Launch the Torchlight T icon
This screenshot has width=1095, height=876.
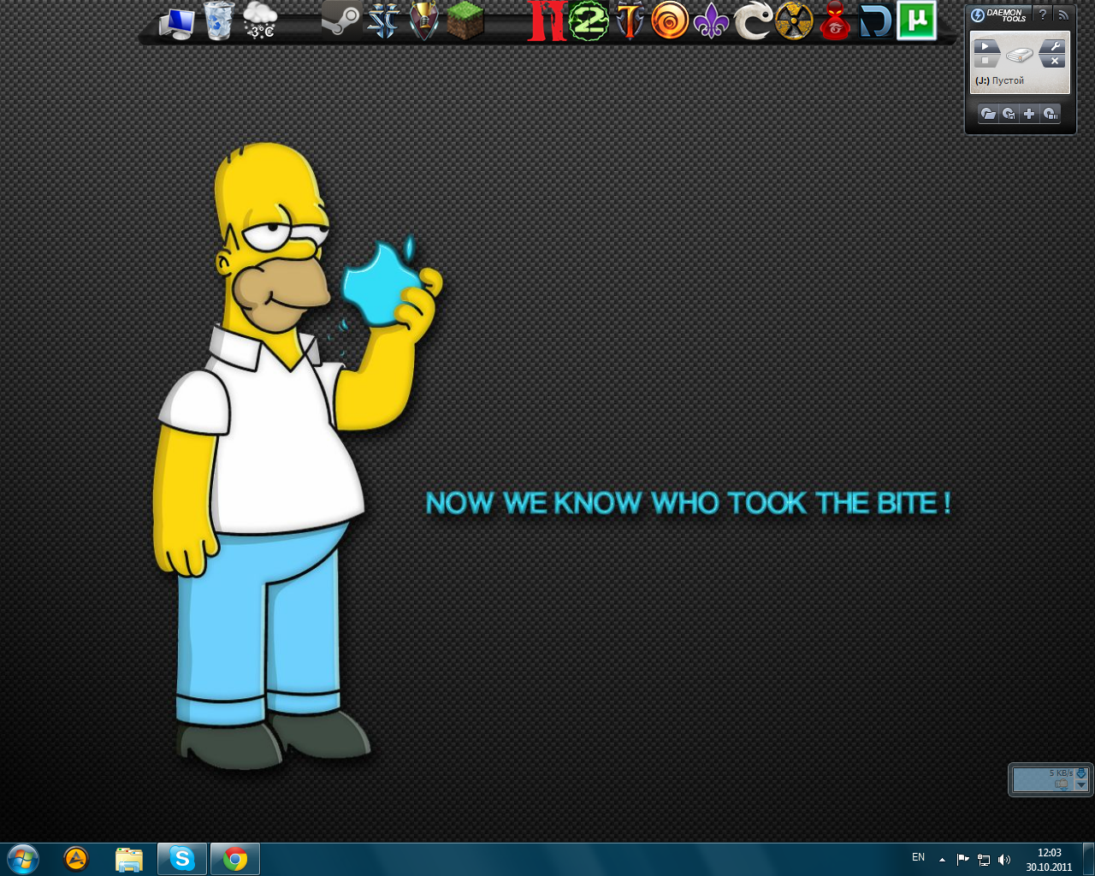point(630,21)
